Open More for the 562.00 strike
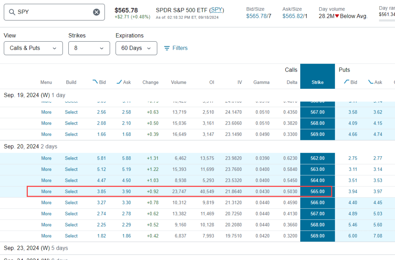395x260 pixels. pos(46,158)
